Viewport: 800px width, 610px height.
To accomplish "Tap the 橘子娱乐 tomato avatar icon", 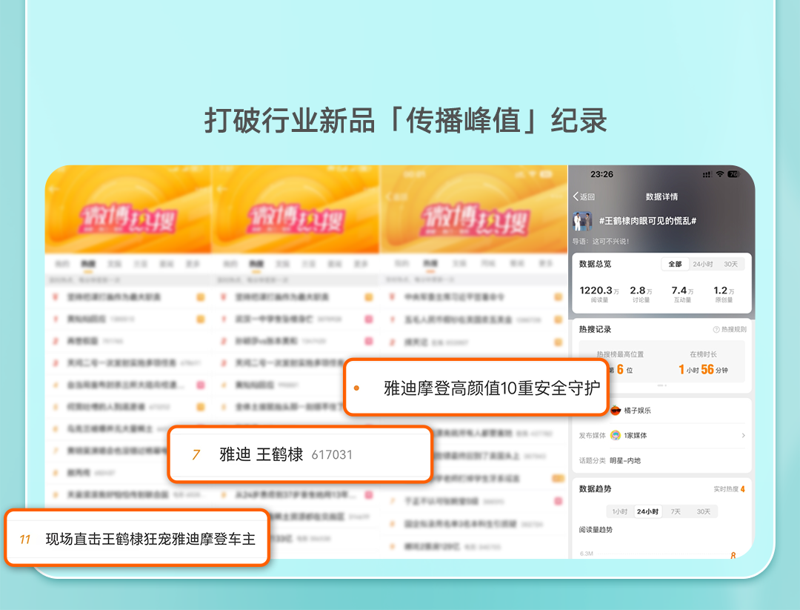I will click(x=616, y=408).
